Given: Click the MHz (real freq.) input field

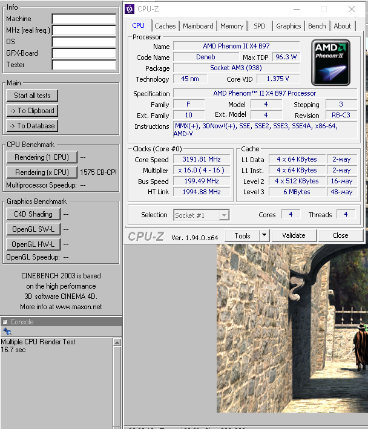Looking at the screenshot, I should click(84, 30).
